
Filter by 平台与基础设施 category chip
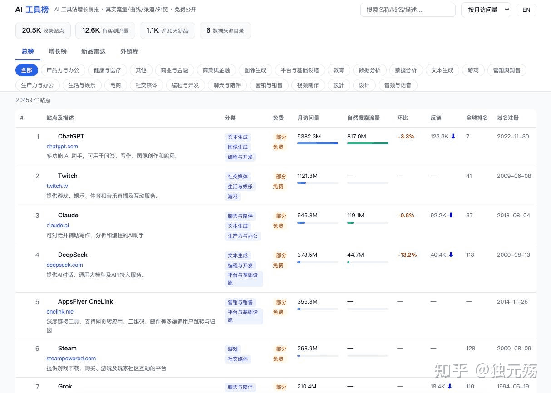(300, 70)
